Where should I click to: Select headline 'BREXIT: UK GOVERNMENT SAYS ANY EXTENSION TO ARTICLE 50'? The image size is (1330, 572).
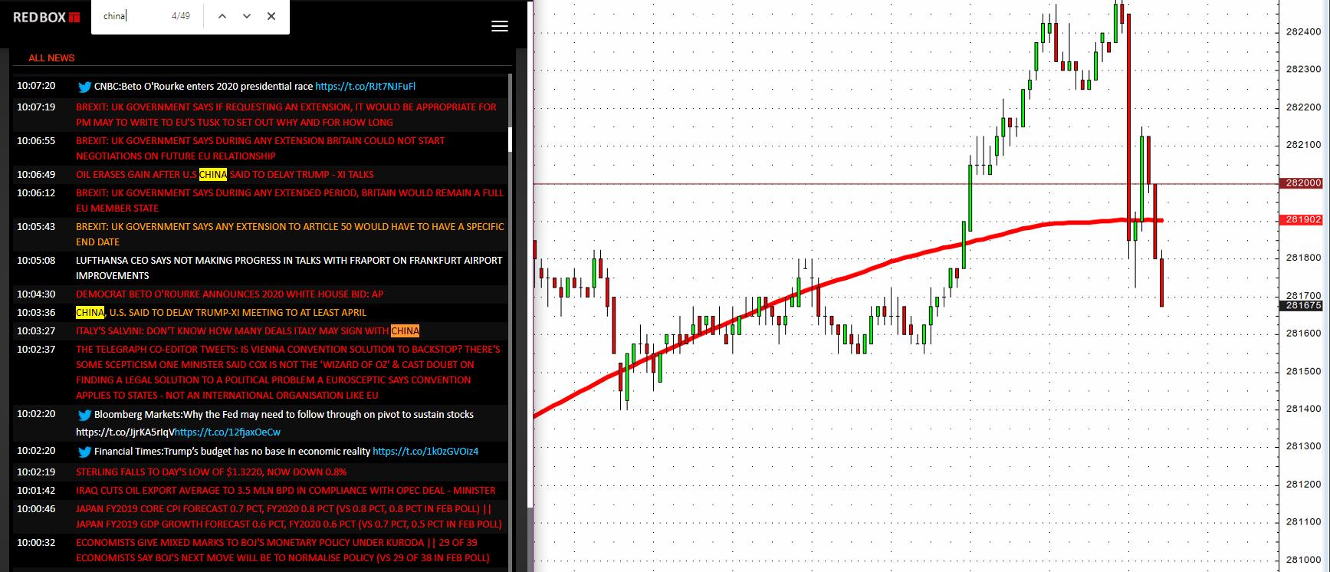[x=290, y=234]
